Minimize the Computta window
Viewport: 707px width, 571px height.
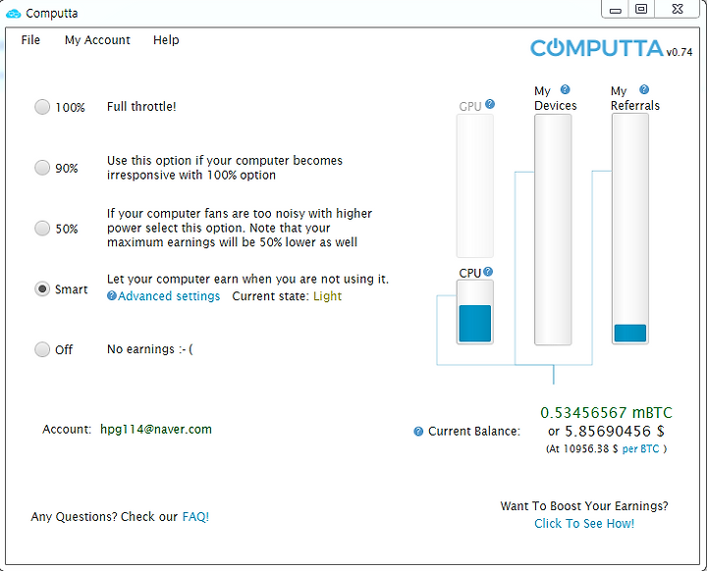(616, 10)
